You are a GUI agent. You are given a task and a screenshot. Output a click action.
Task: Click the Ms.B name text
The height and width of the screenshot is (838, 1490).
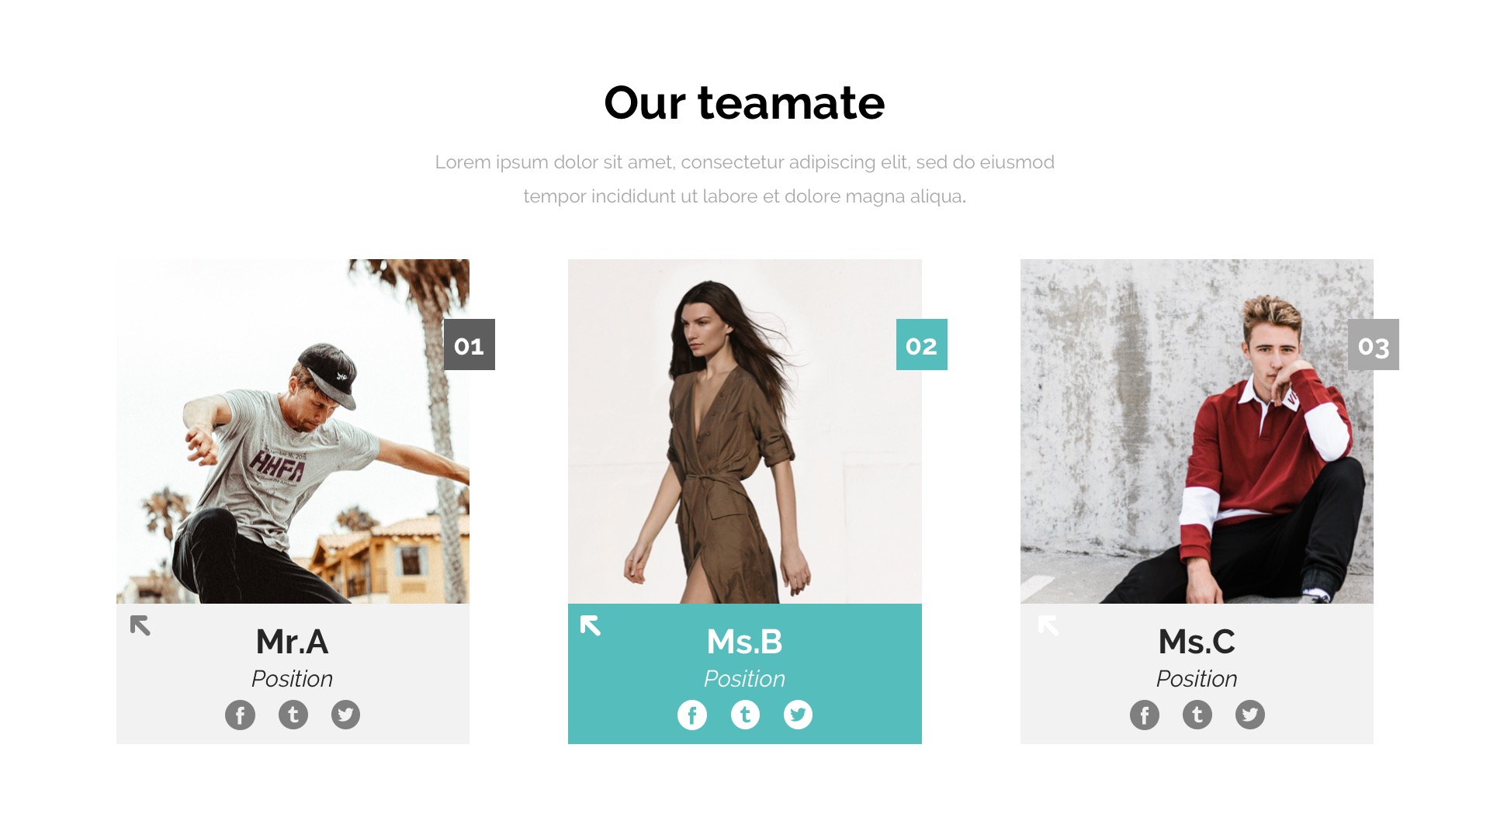tap(745, 642)
